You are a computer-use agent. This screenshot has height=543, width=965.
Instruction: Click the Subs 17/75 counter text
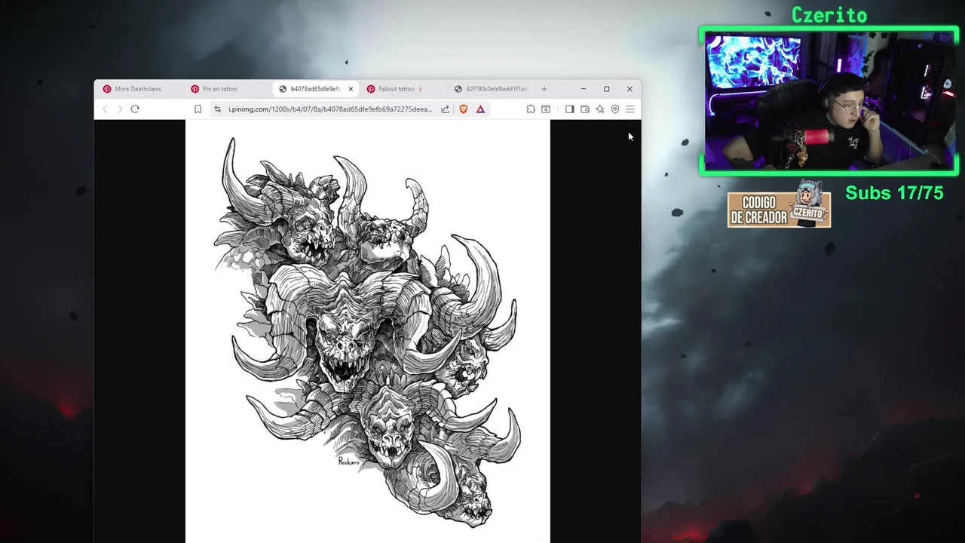(x=894, y=193)
